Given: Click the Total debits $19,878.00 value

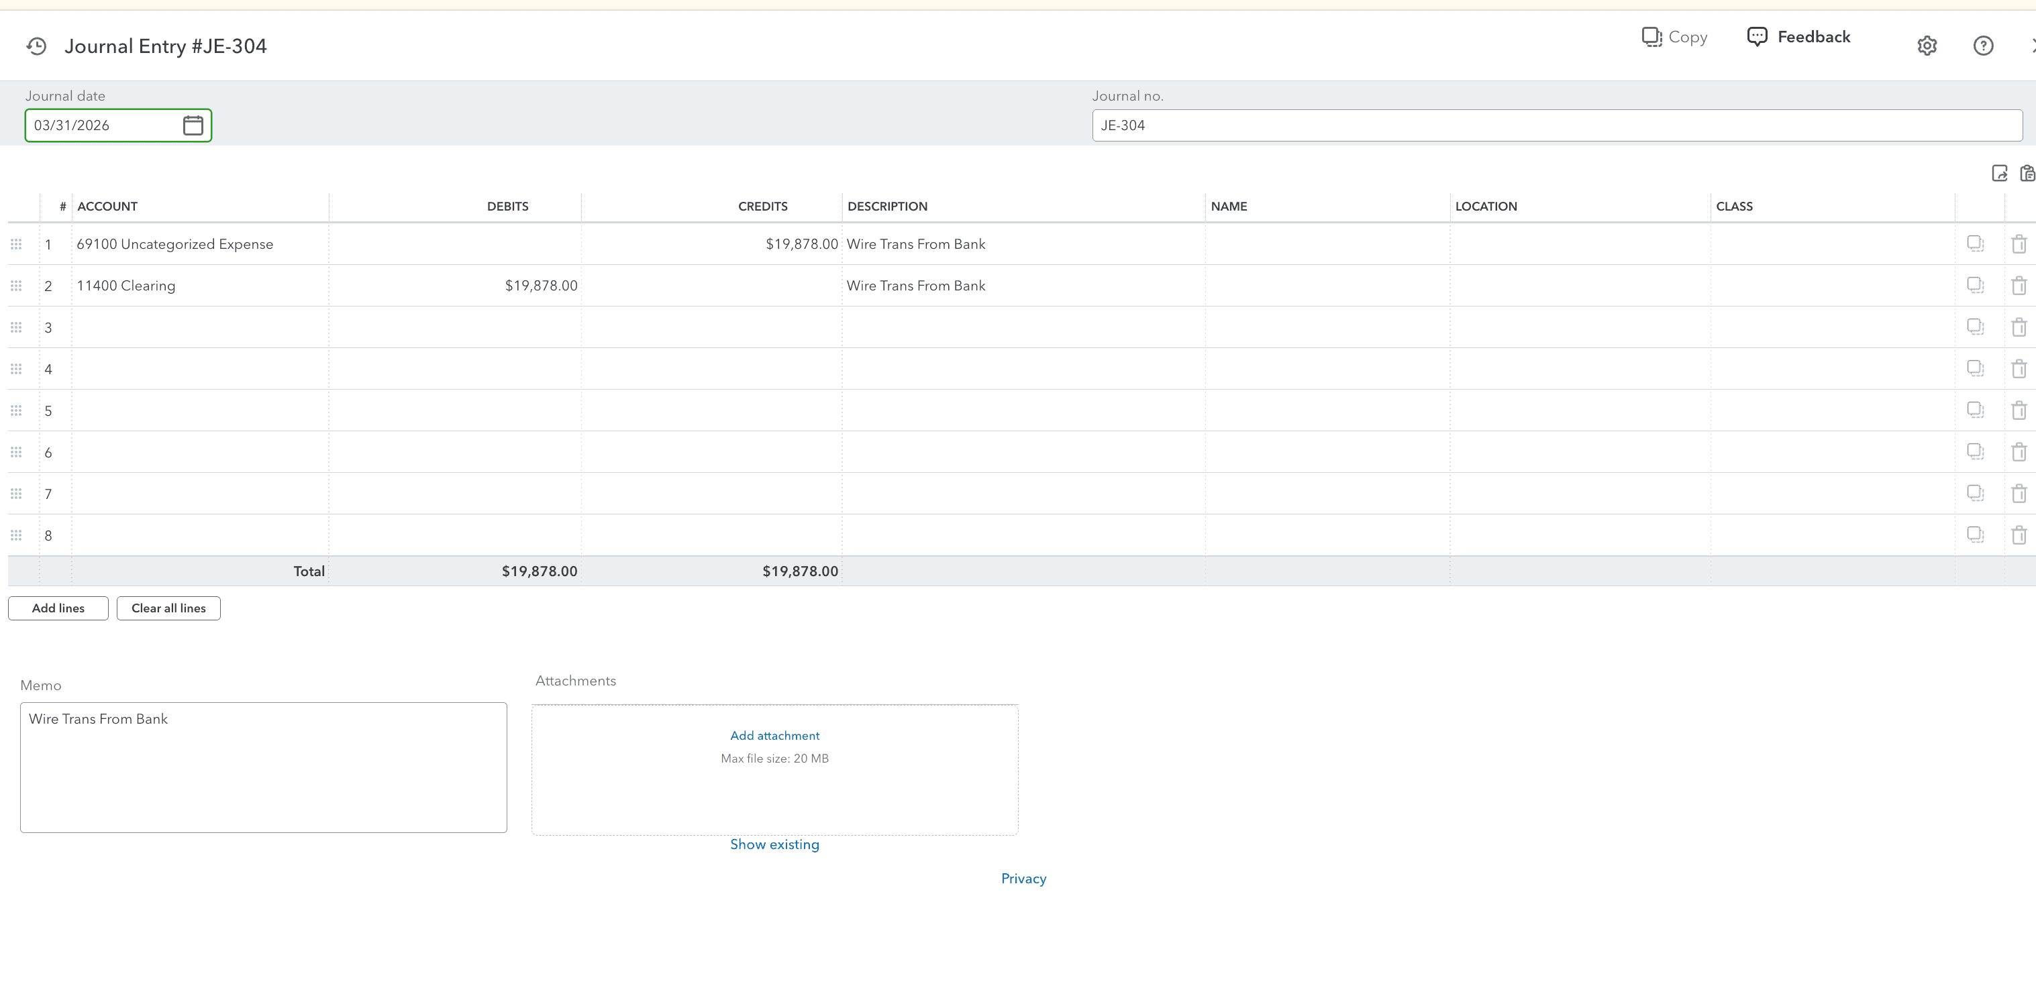Looking at the screenshot, I should click(539, 571).
